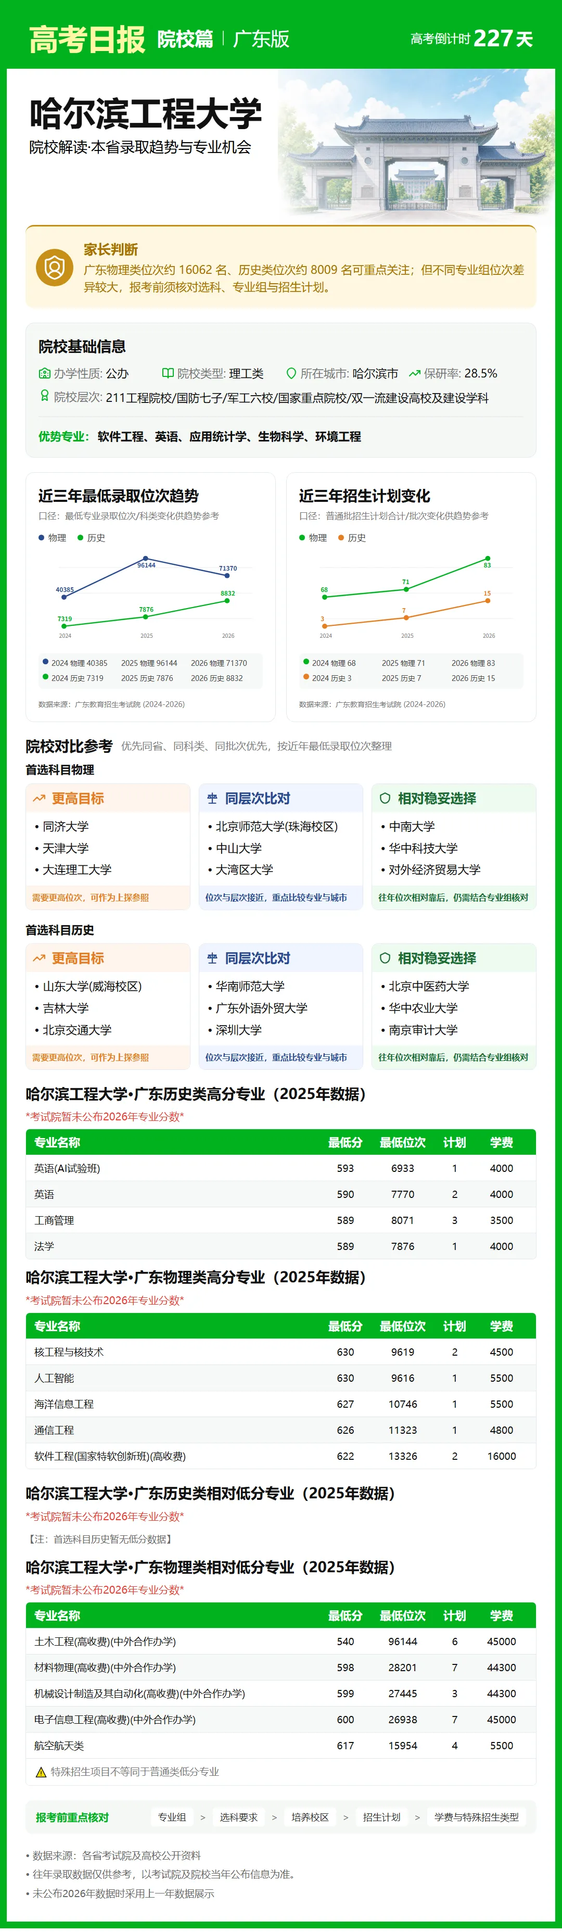
Task: Click the 专业组 step button
Action: click(172, 1817)
